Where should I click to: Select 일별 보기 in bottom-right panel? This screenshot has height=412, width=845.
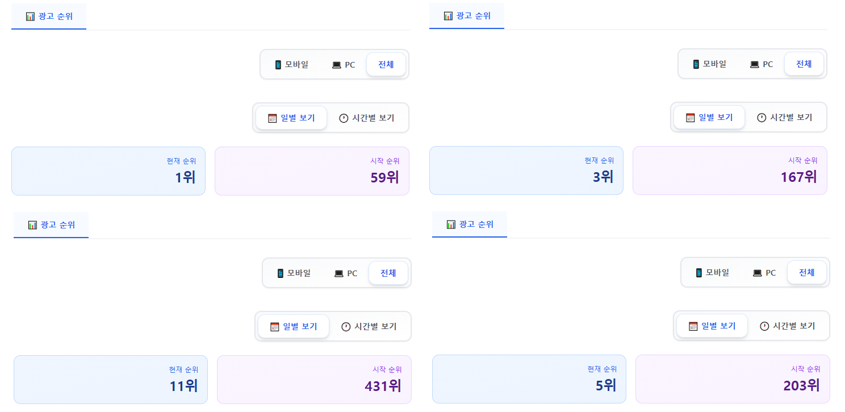pyautogui.click(x=712, y=326)
